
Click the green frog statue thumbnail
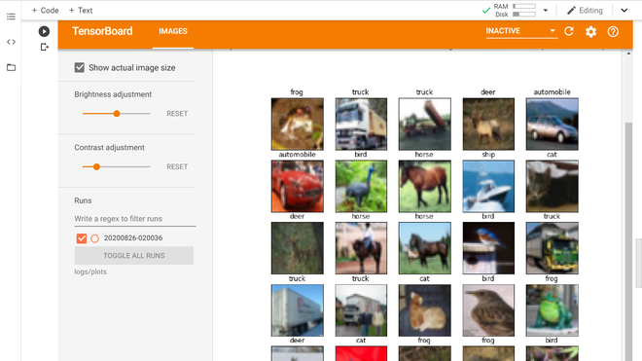point(552,310)
